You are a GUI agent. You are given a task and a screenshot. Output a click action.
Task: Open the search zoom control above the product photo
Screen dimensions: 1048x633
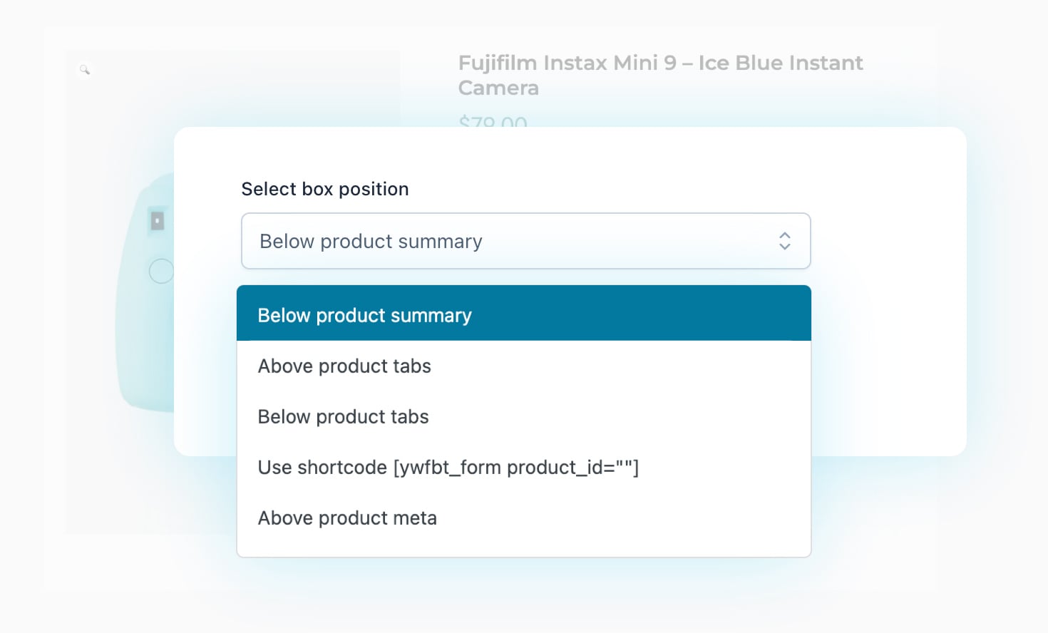tap(85, 69)
